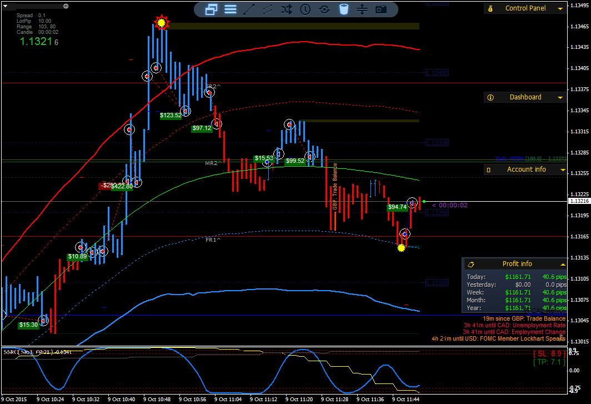Click the 1.13100 price level label

coord(437,283)
